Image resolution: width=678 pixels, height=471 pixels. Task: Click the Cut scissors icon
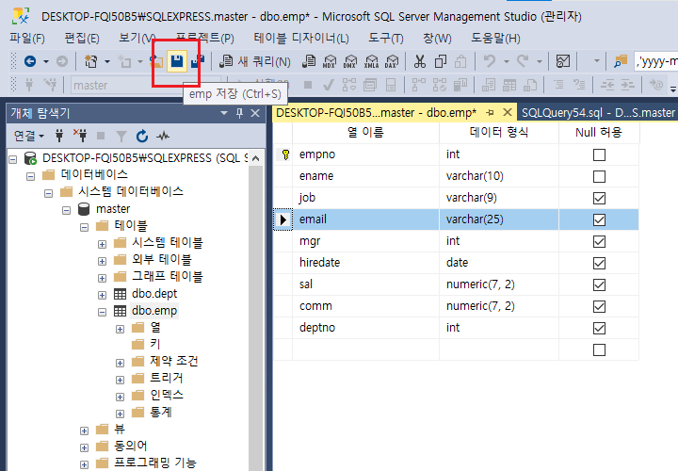(x=419, y=61)
